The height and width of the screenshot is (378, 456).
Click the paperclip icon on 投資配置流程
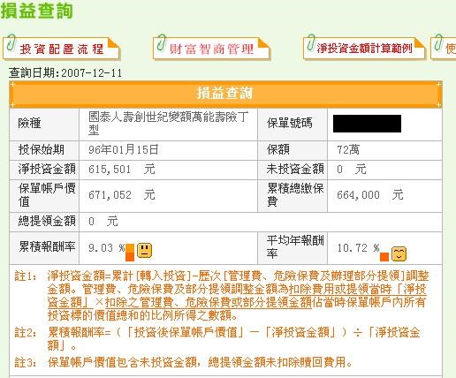(x=11, y=42)
